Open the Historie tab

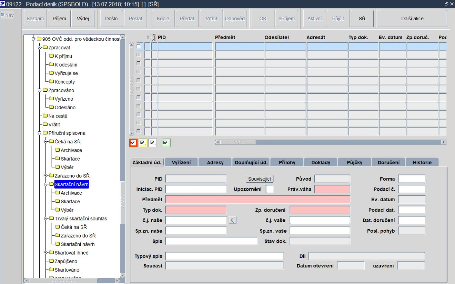click(422, 162)
